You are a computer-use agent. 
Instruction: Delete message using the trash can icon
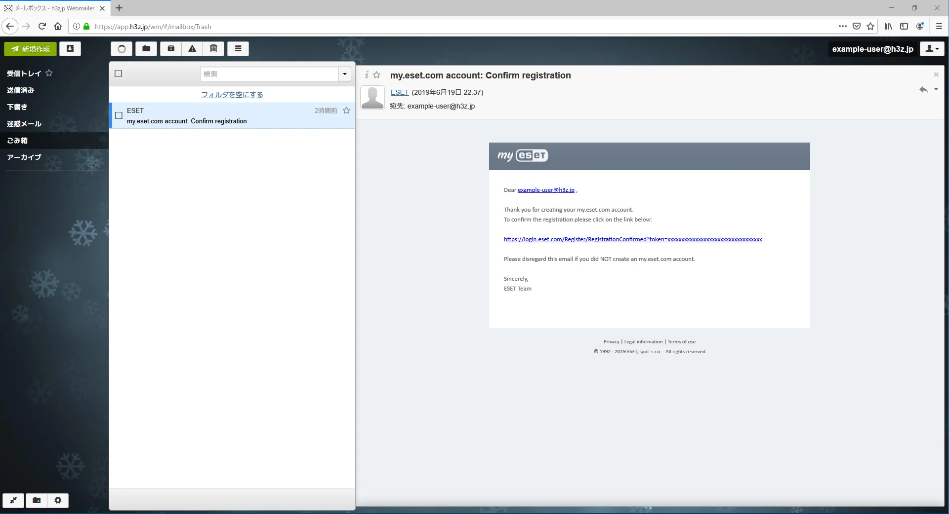point(213,49)
